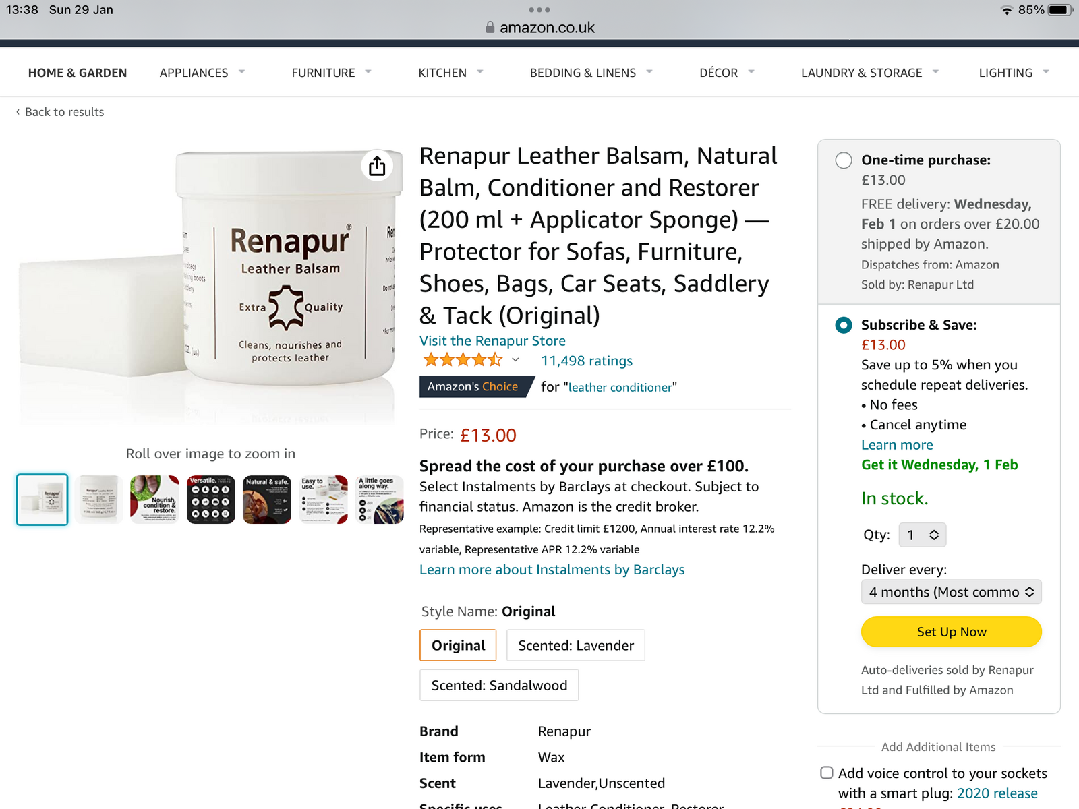Visit the Renapur Store link
Image resolution: width=1079 pixels, height=809 pixels.
(x=492, y=341)
